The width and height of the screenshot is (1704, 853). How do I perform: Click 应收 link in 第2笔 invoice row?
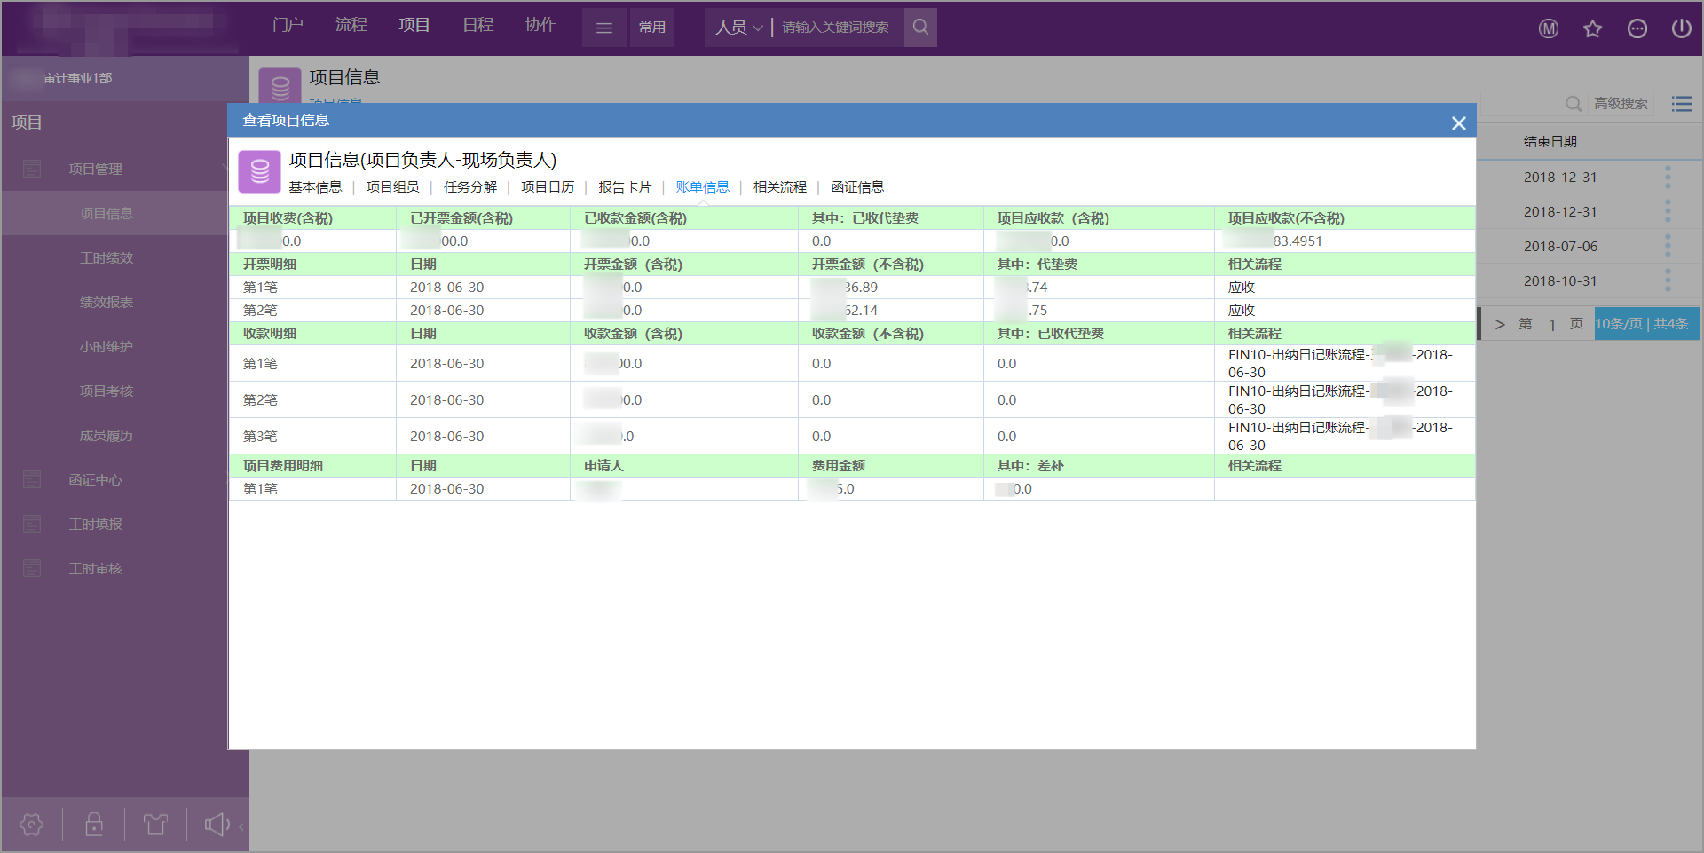1242,311
